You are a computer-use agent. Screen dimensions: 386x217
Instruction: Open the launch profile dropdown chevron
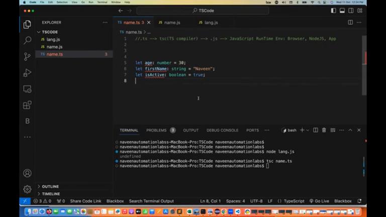308,130
